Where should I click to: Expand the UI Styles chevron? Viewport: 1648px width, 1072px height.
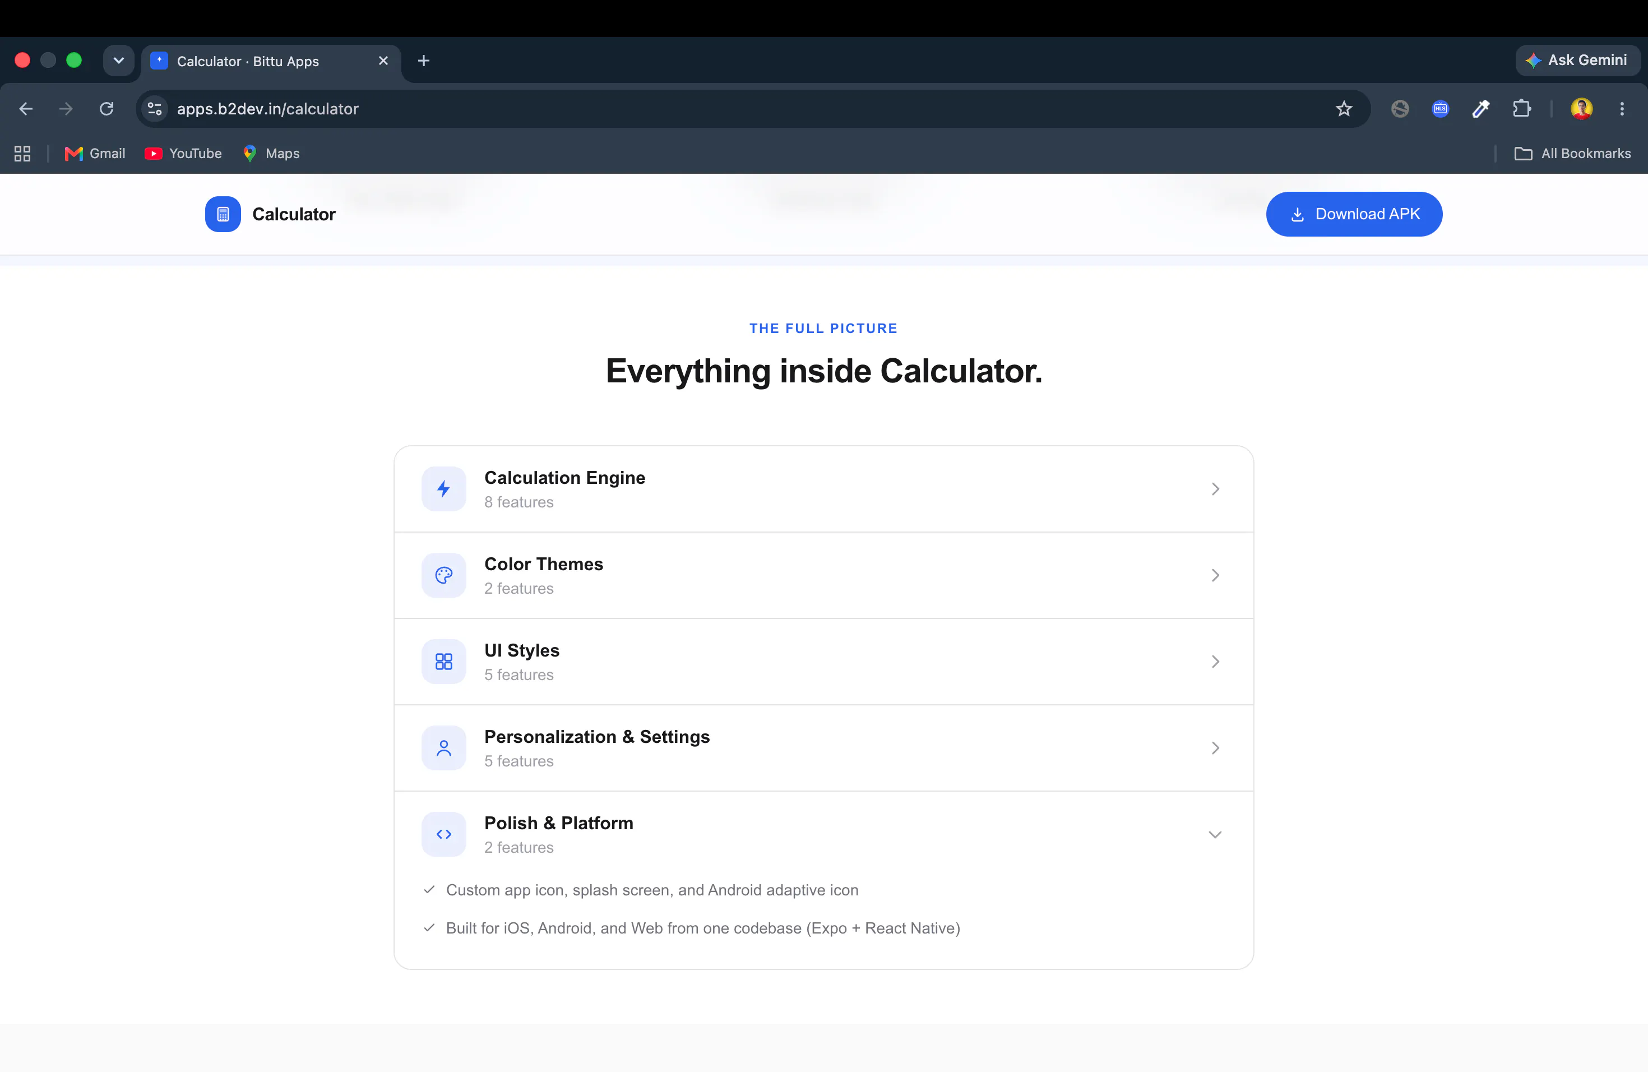1215,662
